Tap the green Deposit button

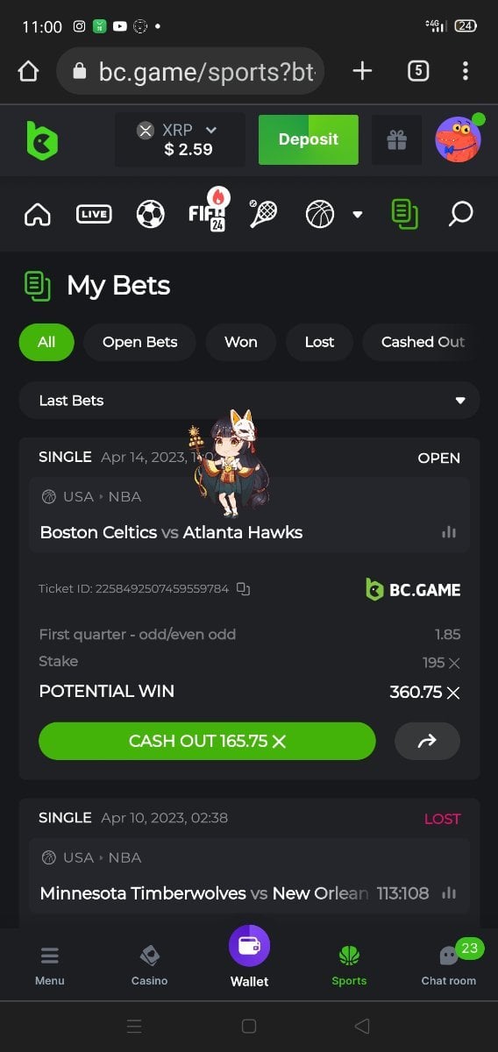pos(309,139)
